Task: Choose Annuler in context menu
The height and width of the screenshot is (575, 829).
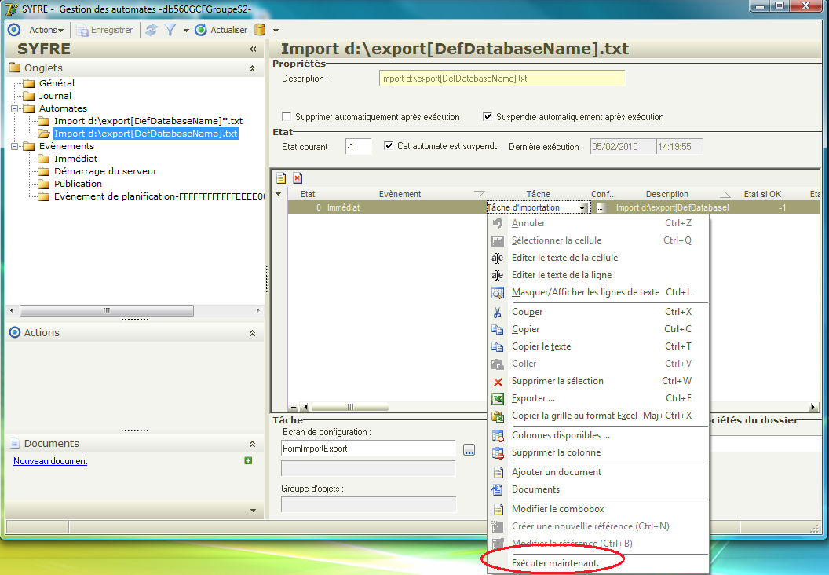Action: pyautogui.click(x=598, y=223)
